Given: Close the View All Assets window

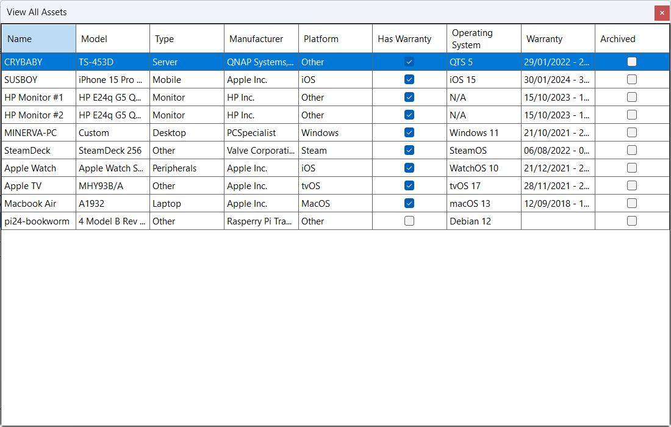Looking at the screenshot, I should click(x=662, y=13).
